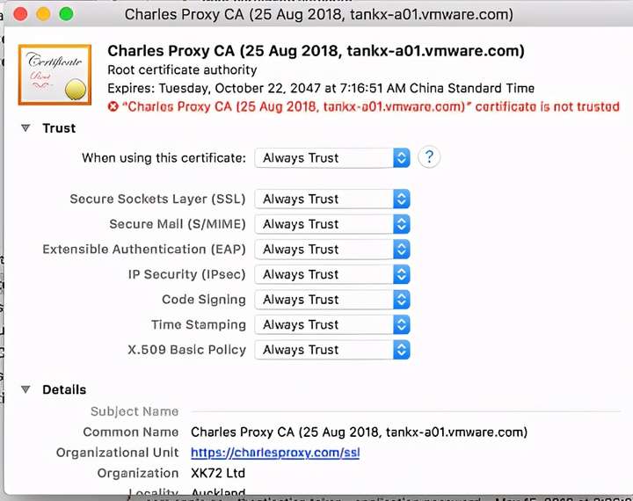Click the 'When using this certificate:' label

pos(164,158)
